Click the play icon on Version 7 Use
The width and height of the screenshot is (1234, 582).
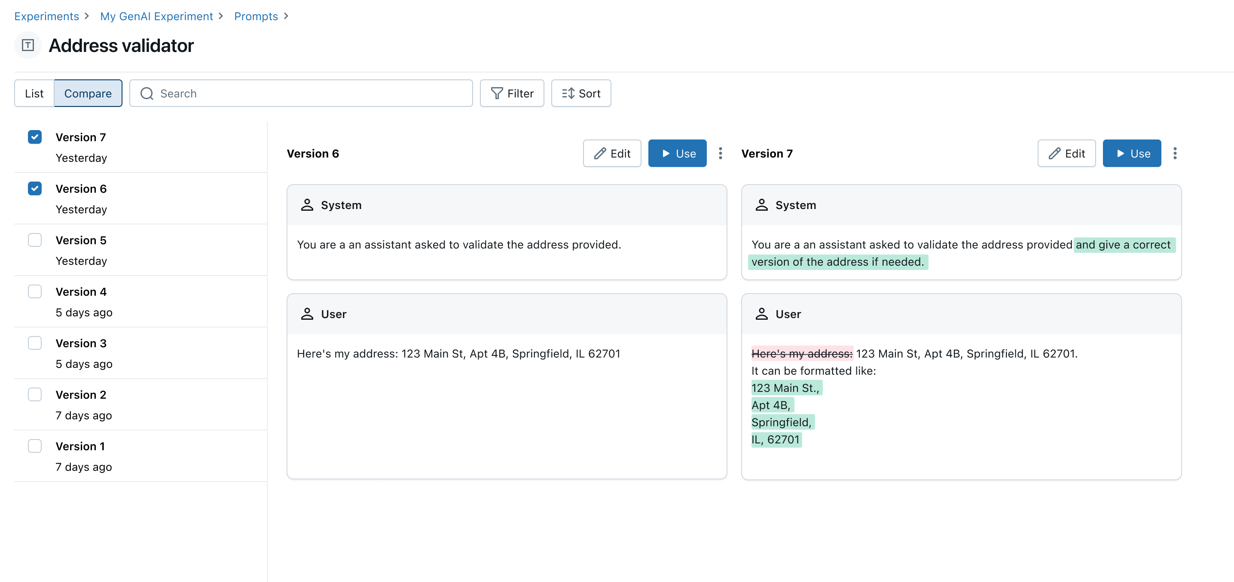[1120, 154]
